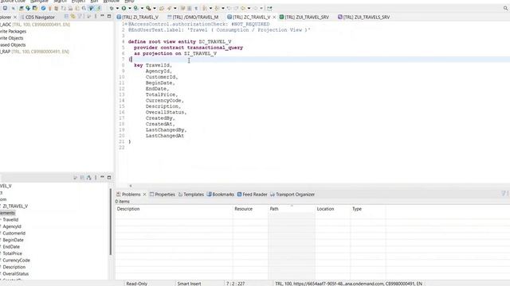Click the highlighted toggle icon in toolbar

(x=92, y=8)
